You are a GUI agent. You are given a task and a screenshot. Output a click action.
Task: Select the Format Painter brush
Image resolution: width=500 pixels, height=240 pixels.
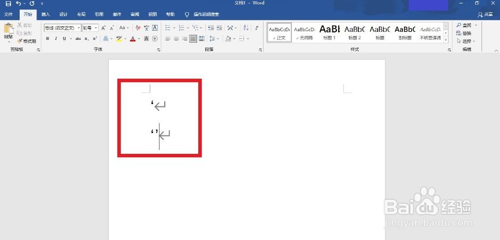20,41
